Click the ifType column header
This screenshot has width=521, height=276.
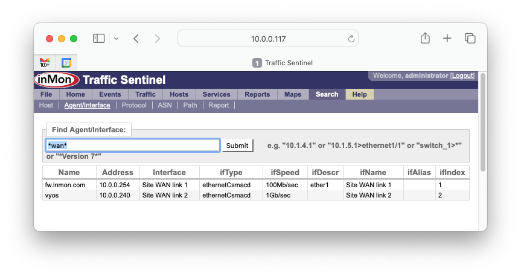click(231, 173)
